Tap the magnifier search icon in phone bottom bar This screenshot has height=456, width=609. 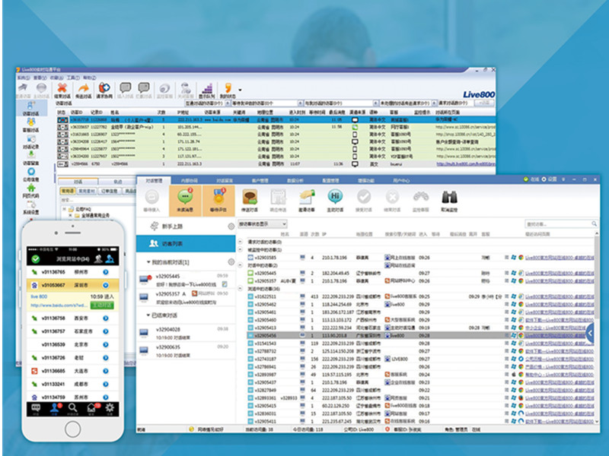click(x=72, y=407)
